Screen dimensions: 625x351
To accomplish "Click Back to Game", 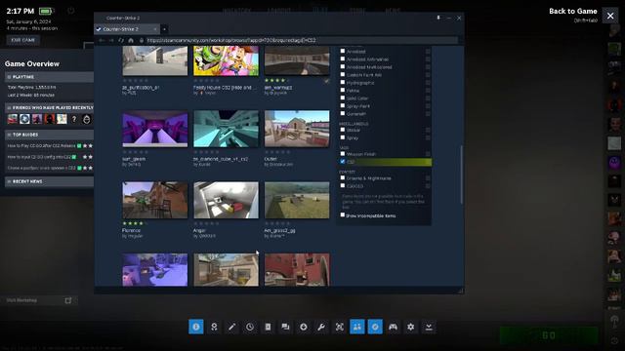I will [x=573, y=11].
